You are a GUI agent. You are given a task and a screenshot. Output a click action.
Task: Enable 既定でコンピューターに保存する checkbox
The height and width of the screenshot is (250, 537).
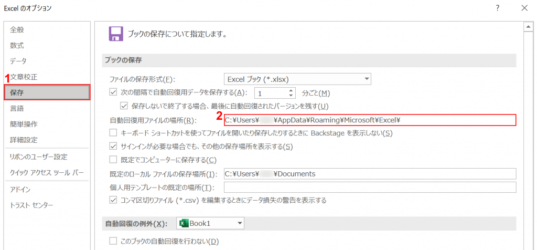point(113,160)
